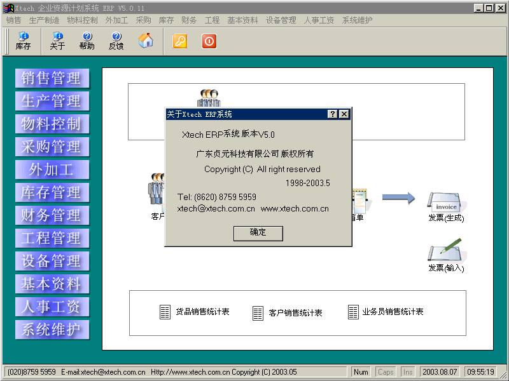The width and height of the screenshot is (509, 381).
Task: Click the 广东贞元科技有限公司 版权所有 text
Action: coord(255,154)
